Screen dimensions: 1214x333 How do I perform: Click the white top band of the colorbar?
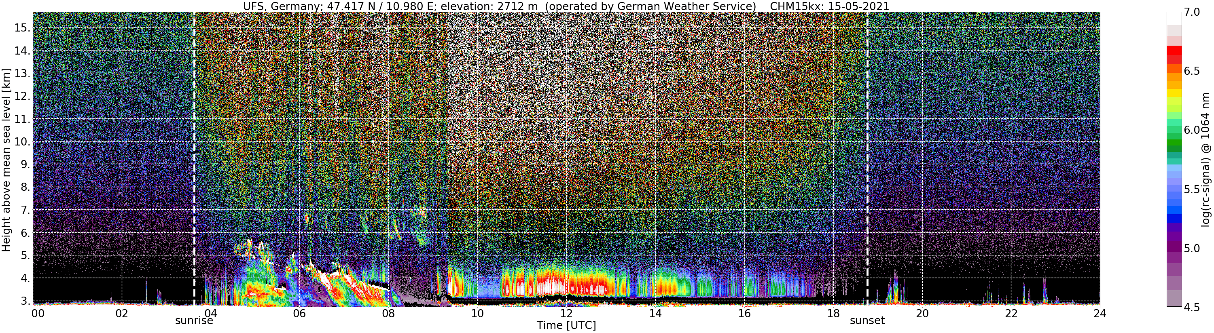(1174, 18)
